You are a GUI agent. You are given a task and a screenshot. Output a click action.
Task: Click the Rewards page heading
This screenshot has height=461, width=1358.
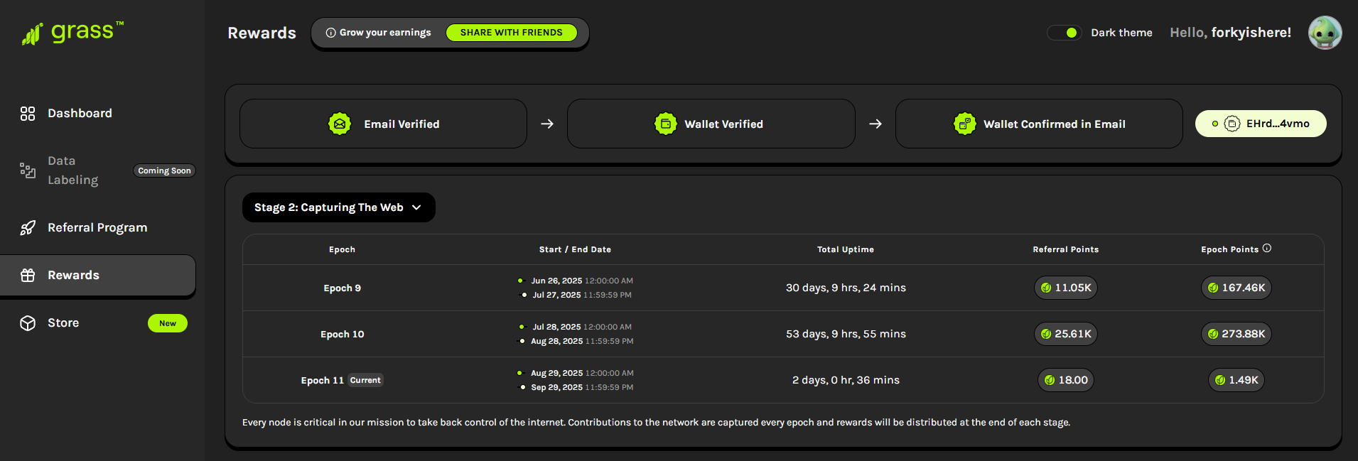click(x=262, y=33)
